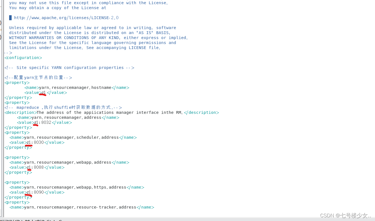The height and width of the screenshot is (221, 375).
Task: Click the z1:8090 value
Action: point(35,192)
